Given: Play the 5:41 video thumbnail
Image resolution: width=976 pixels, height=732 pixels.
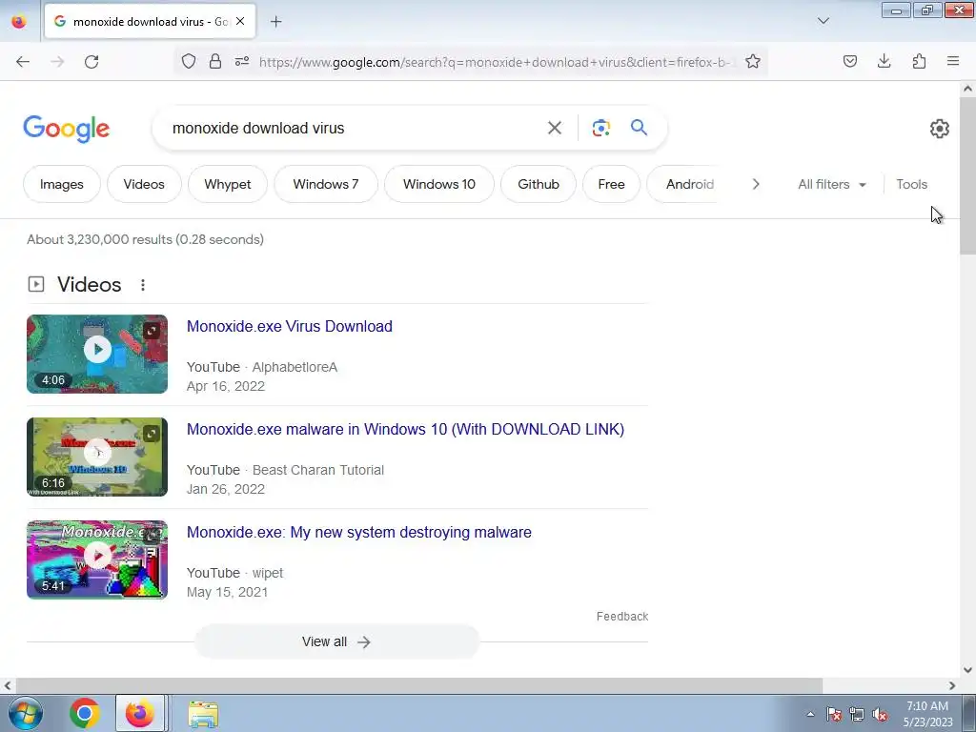Looking at the screenshot, I should [x=97, y=559].
